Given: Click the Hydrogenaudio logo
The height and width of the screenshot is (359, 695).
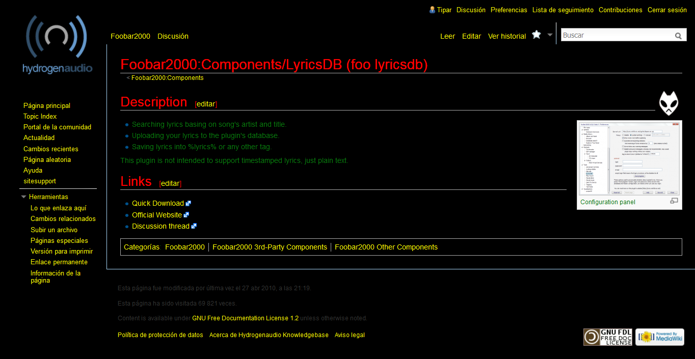Looking at the screenshot, I should [57, 45].
